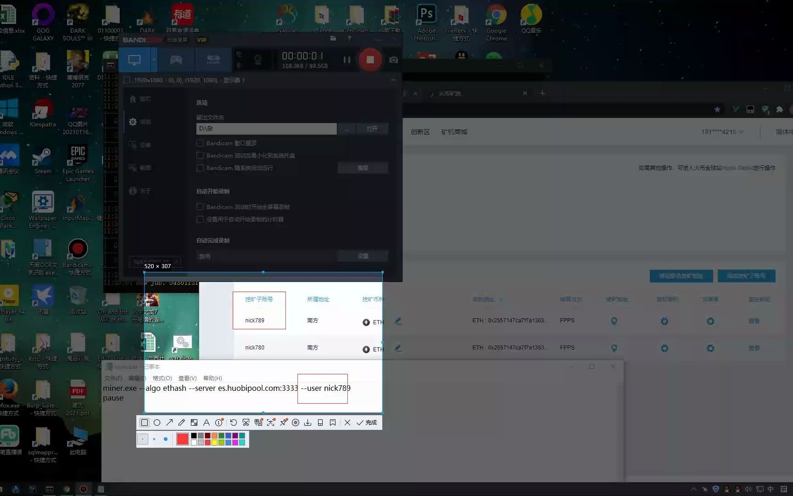This screenshot has width=793, height=496.
Task: Toggle Bandicam webcam overlay icon
Action: pos(258,60)
